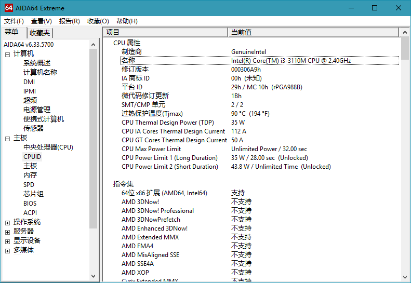Viewport: 411px width, 283px height.
Task: Click details list scroll up arrow
Action: [x=405, y=32]
